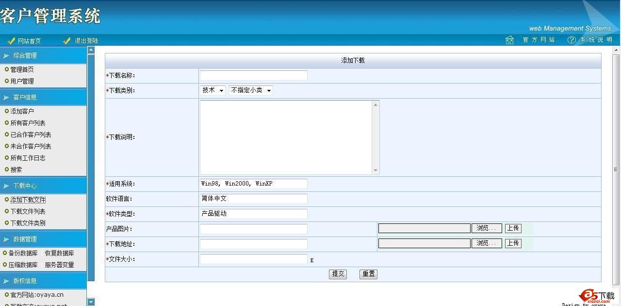Click the arrow icon on 数据管理 header
The height and width of the screenshot is (306, 621).
(6, 239)
